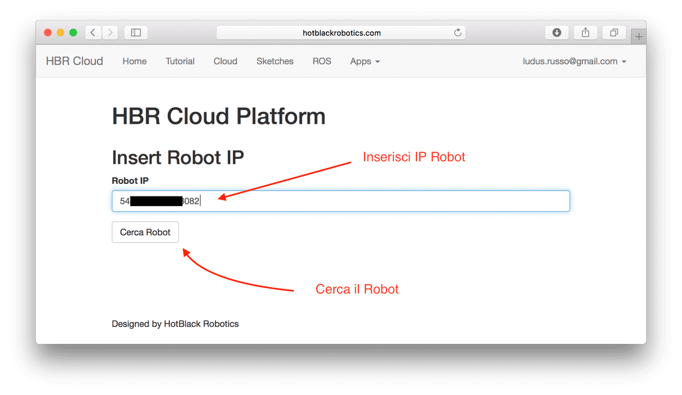Open the Apps dropdown menu
The width and height of the screenshot is (682, 395).
coord(364,61)
